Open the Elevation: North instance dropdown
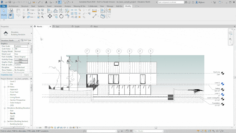The width and height of the screenshot is (236, 133). (19, 40)
